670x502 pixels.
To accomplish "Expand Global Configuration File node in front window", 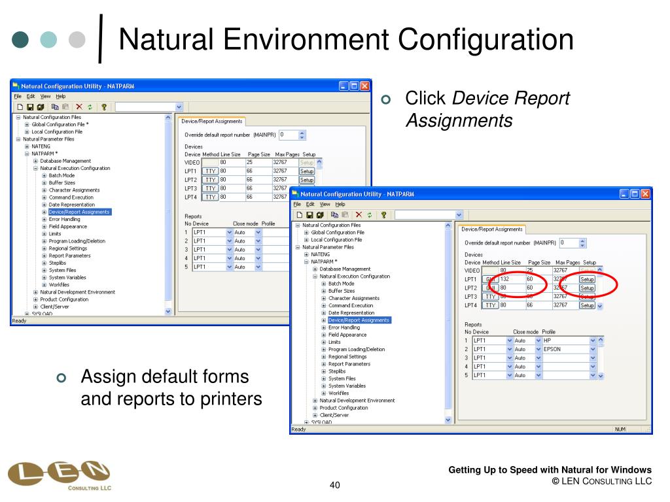I will click(x=306, y=233).
